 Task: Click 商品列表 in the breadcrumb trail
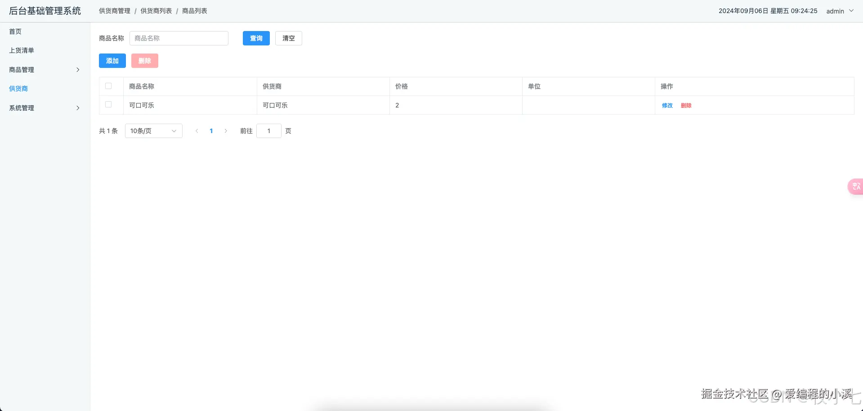tap(194, 10)
